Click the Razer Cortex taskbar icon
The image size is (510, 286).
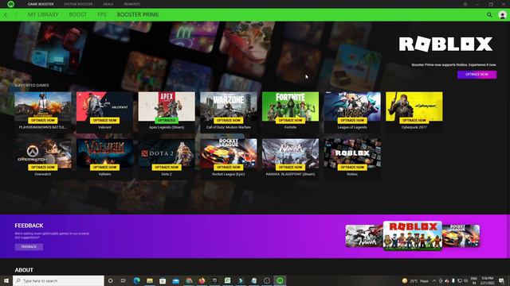click(x=280, y=280)
